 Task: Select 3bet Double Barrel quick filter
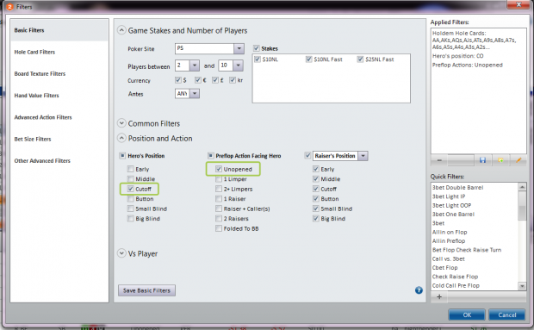(x=457, y=187)
